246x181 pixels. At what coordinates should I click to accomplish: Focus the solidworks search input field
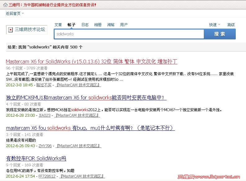[129, 34]
